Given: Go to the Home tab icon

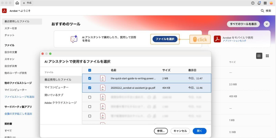Looking at the screenshot, I should point(17,3).
